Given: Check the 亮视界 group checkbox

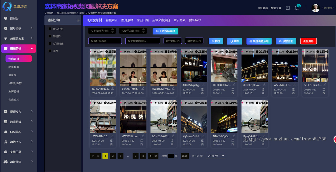Looking at the screenshot, I should [x=50, y=36].
